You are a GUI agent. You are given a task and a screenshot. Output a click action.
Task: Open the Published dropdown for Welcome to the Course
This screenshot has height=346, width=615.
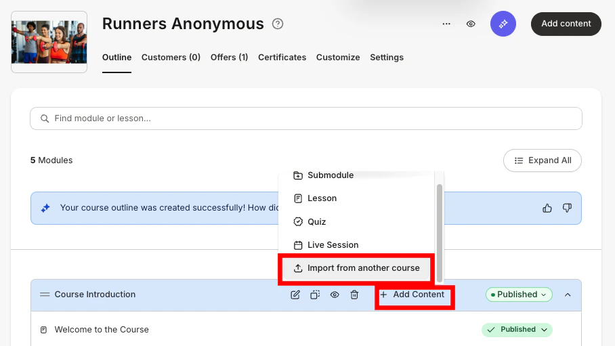[517, 330]
